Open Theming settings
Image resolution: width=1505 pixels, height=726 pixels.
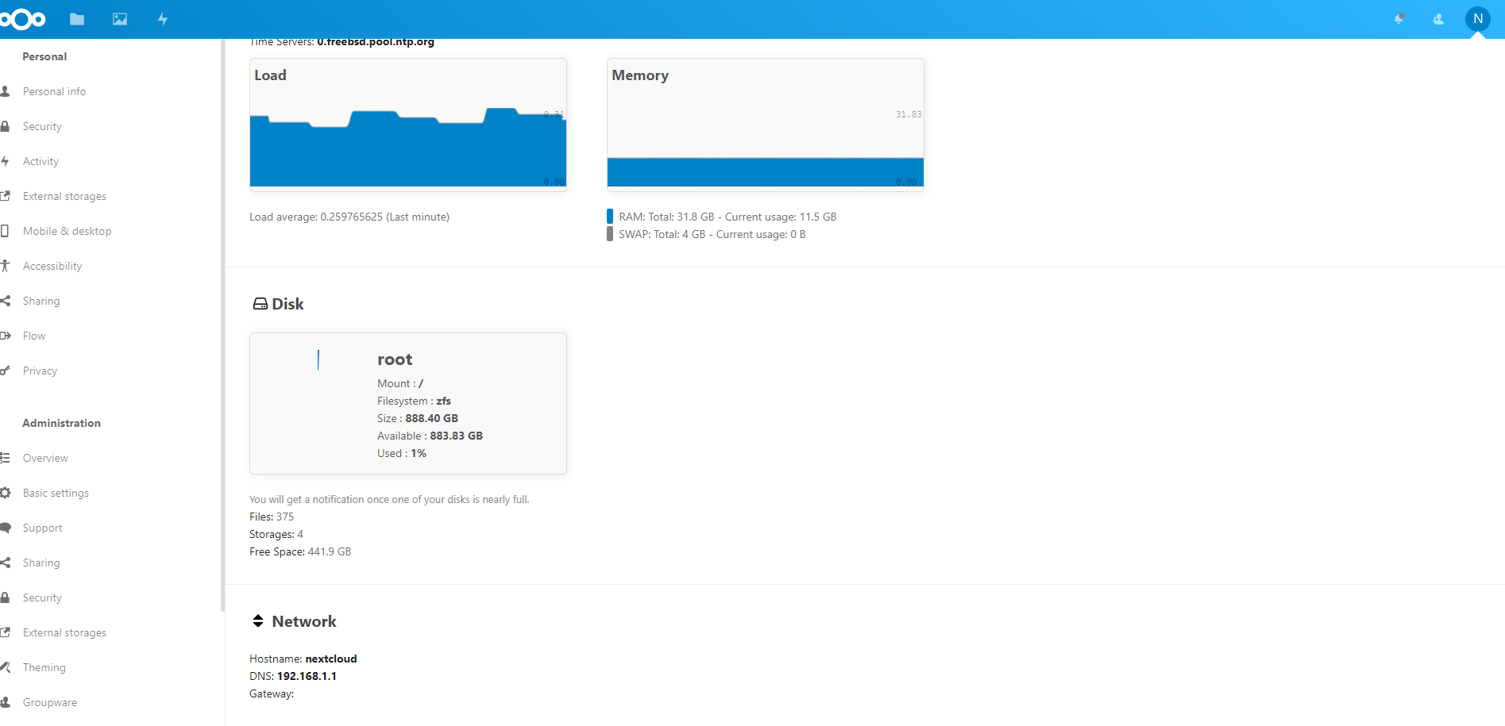44,667
